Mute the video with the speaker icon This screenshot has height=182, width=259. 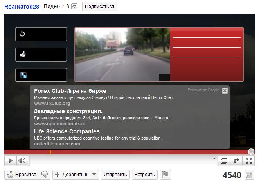click(22, 160)
